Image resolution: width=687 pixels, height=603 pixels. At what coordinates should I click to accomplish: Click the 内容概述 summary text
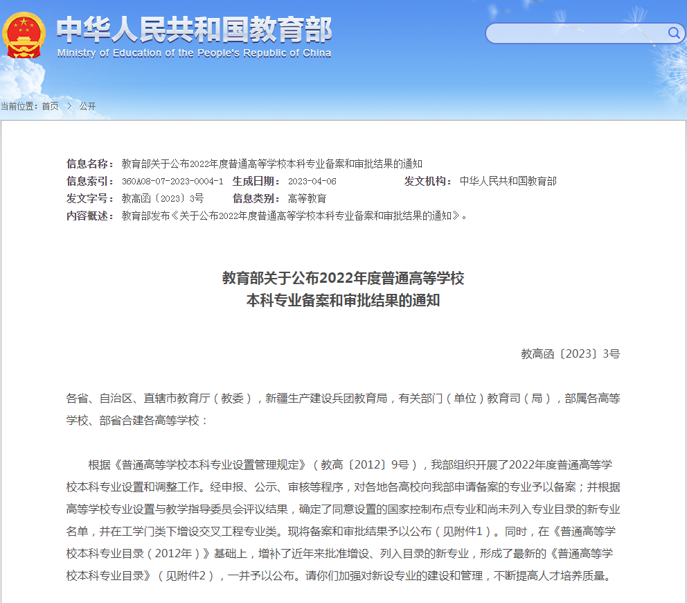(294, 216)
